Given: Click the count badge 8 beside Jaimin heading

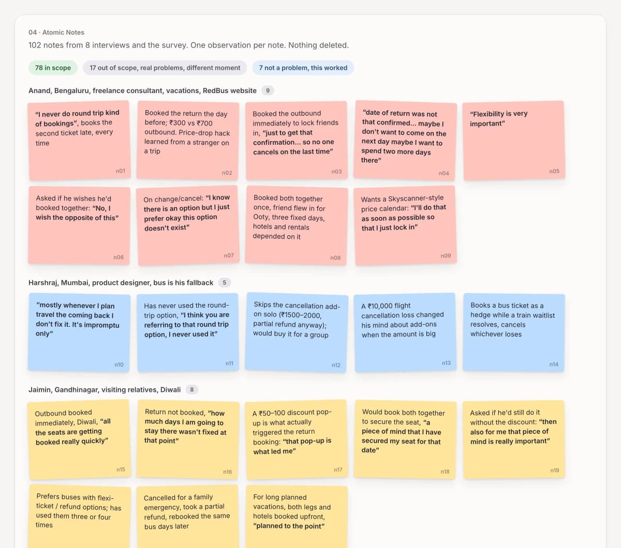Looking at the screenshot, I should click(191, 389).
